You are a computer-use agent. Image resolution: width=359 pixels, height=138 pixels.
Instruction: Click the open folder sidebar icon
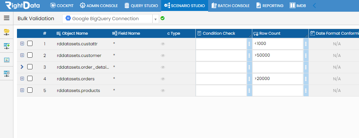pyautogui.click(x=7, y=32)
